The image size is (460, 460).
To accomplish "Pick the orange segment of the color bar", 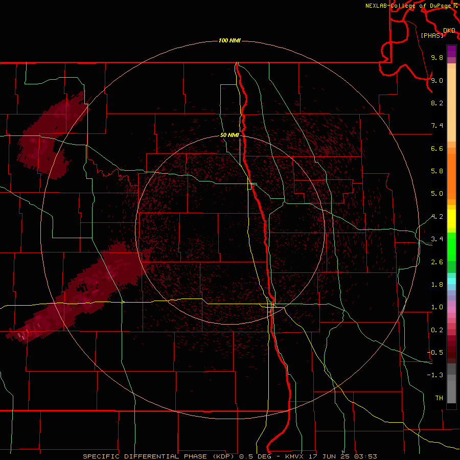I will tap(451, 177).
